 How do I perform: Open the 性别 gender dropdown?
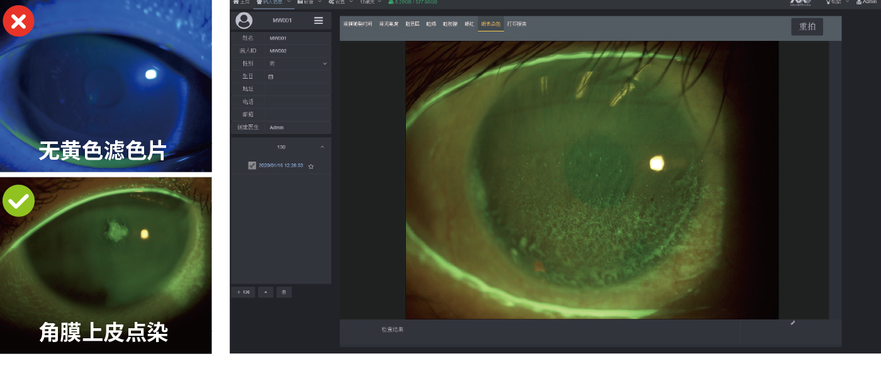(x=297, y=64)
